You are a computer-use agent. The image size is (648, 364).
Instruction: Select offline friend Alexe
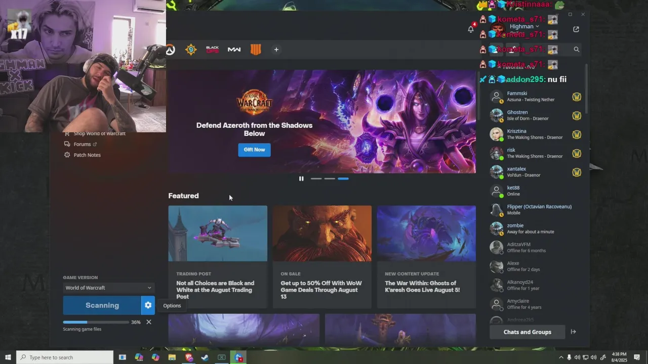tap(535, 266)
